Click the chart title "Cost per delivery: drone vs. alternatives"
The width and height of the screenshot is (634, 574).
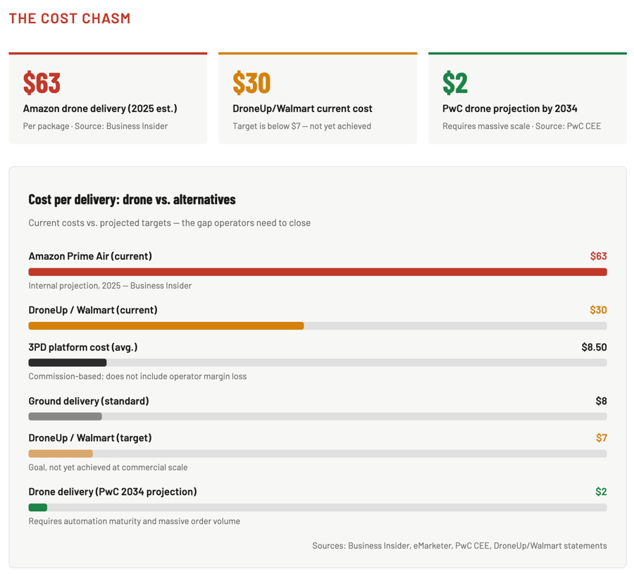pos(132,199)
